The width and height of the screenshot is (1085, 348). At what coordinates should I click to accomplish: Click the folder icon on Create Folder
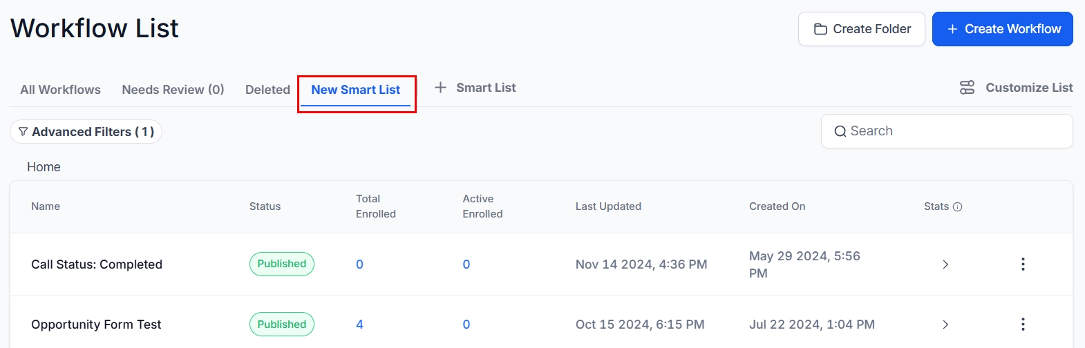pyautogui.click(x=820, y=29)
